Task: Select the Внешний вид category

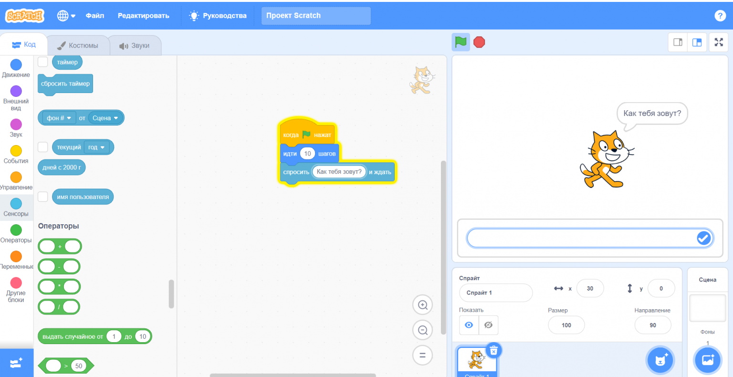Action: [x=16, y=98]
